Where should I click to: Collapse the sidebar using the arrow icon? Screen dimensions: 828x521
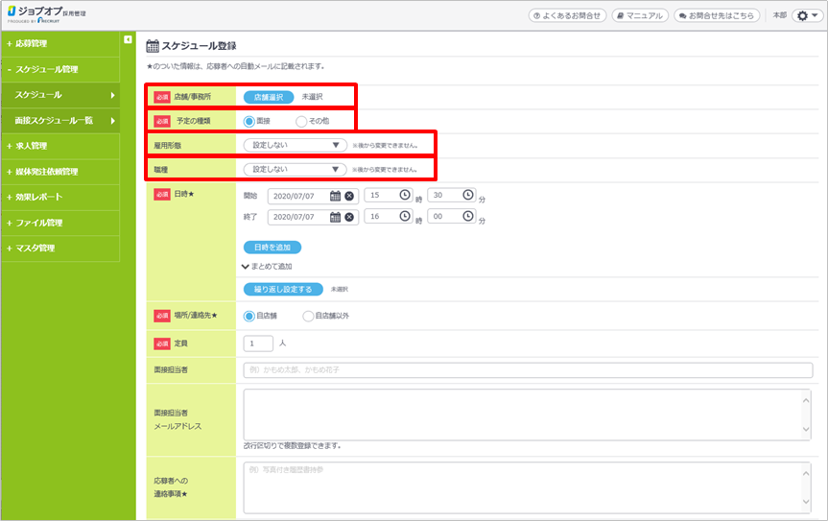point(128,39)
